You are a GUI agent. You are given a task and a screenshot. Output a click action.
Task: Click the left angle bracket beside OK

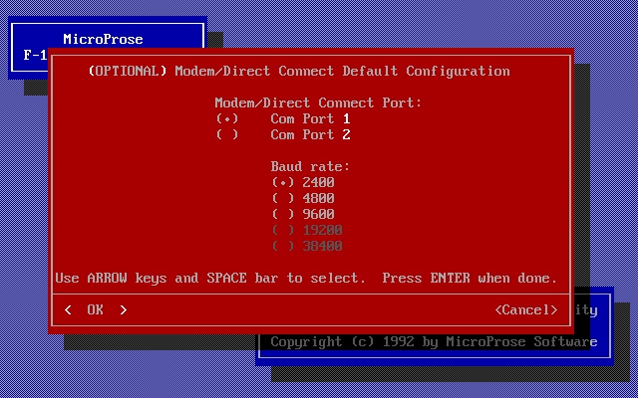(x=68, y=309)
